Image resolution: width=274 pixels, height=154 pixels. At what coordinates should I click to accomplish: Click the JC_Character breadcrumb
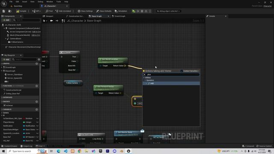75,21
